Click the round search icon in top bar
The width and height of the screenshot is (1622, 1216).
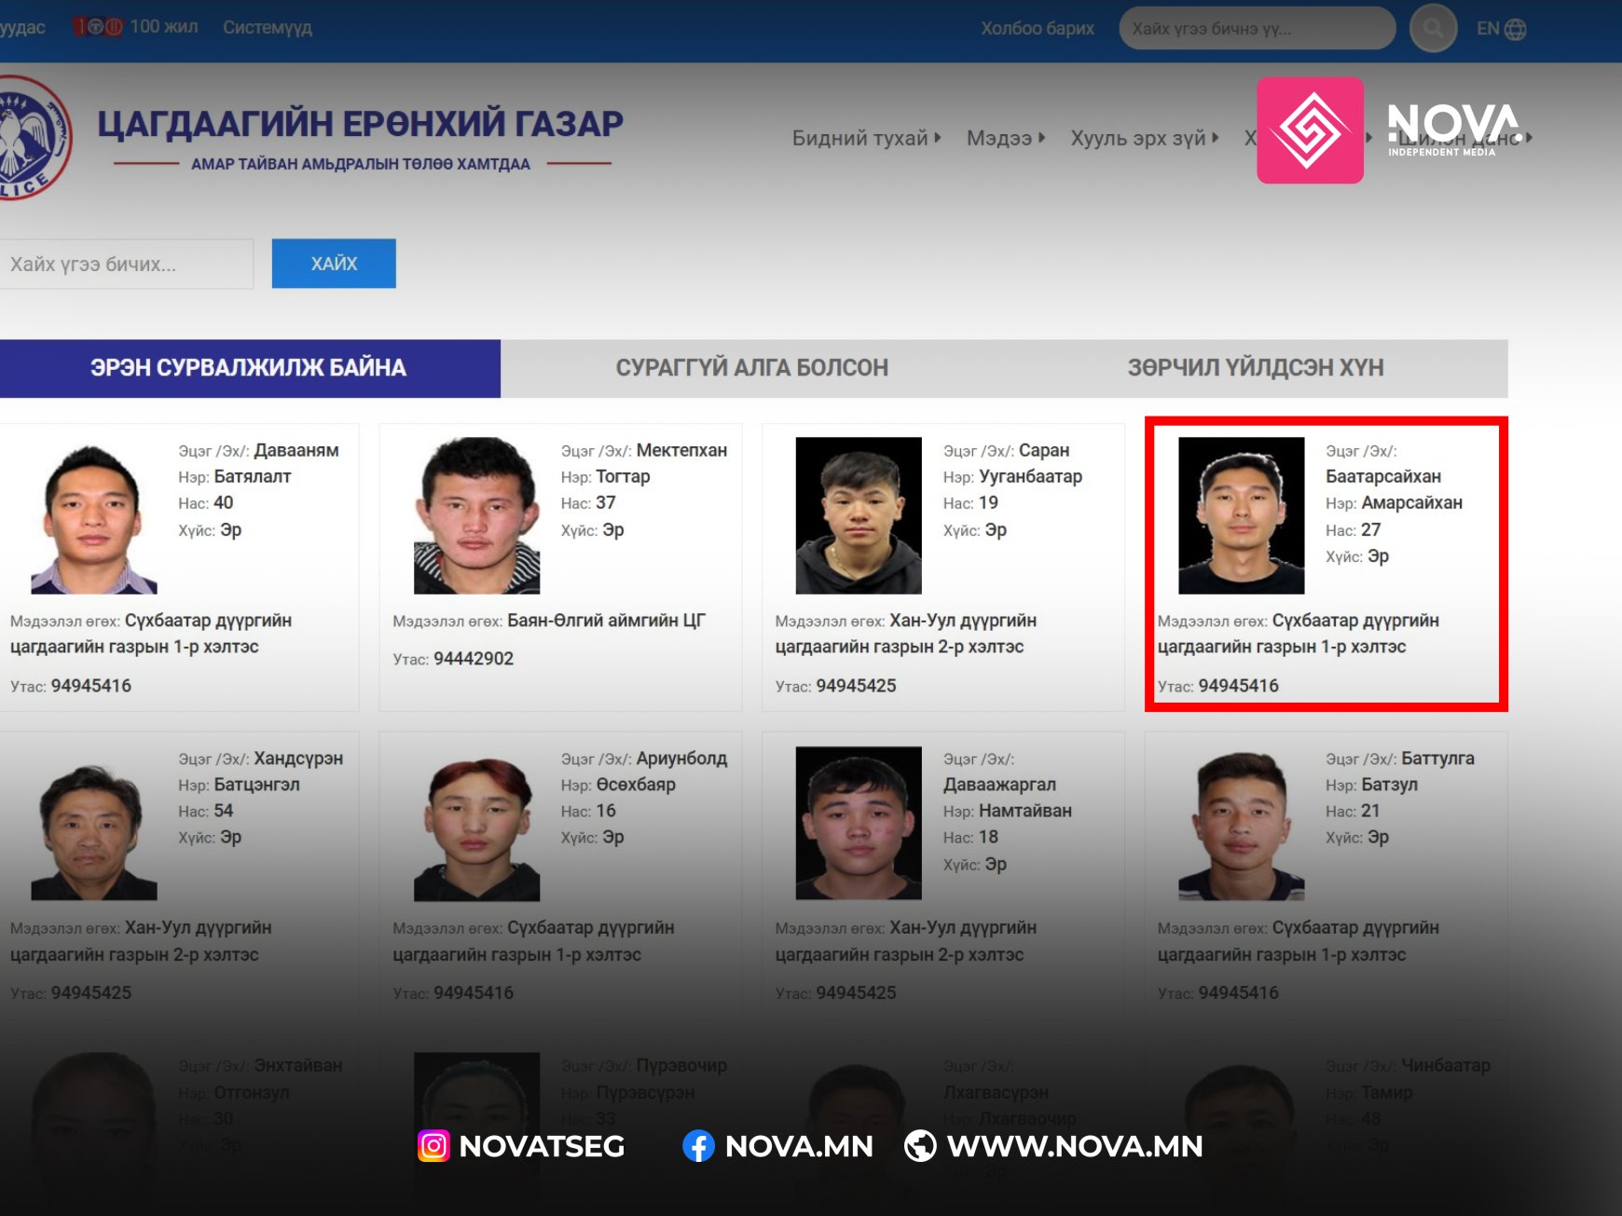[1433, 29]
